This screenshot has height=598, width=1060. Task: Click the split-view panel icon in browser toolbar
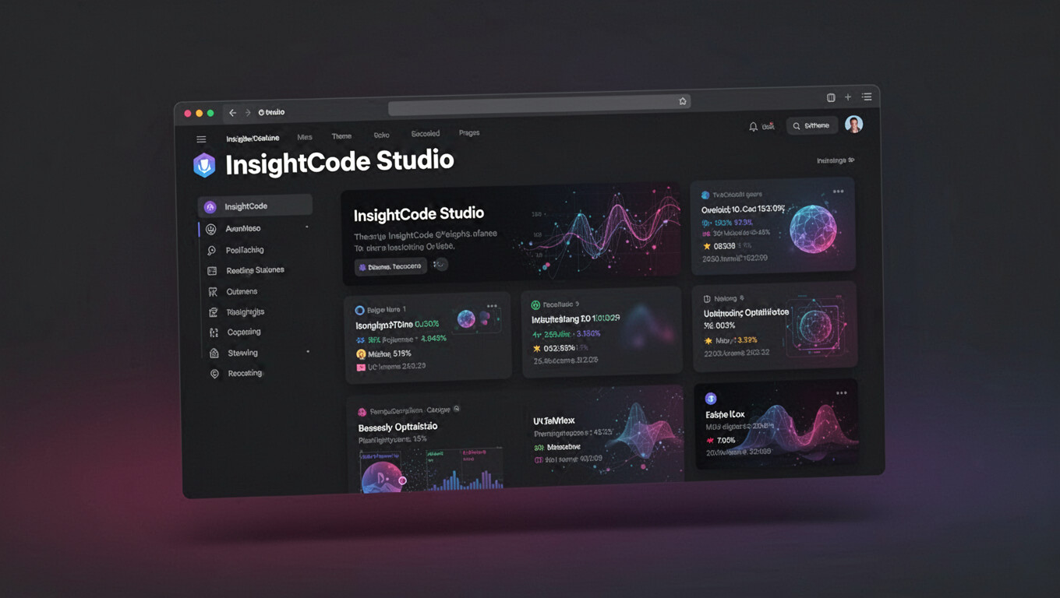coord(831,97)
